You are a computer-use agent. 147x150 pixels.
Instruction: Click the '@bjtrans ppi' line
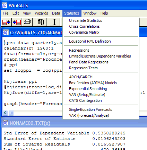(x=20, y=81)
